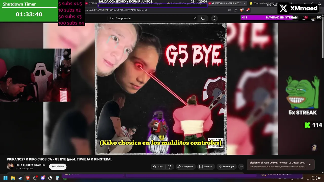Clear the YouTube search box text
The image size is (324, 182).
click(x=195, y=18)
